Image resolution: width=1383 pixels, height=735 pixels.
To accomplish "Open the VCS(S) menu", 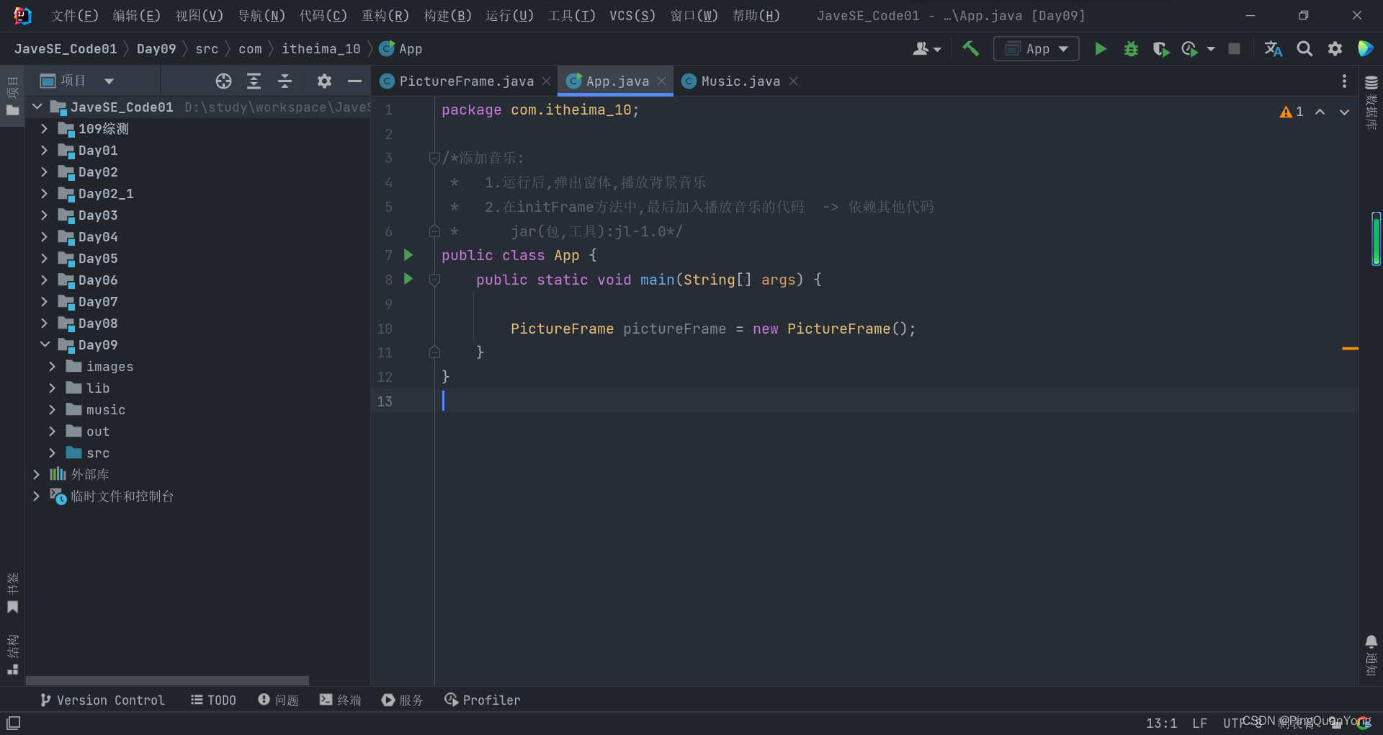I will coord(632,15).
